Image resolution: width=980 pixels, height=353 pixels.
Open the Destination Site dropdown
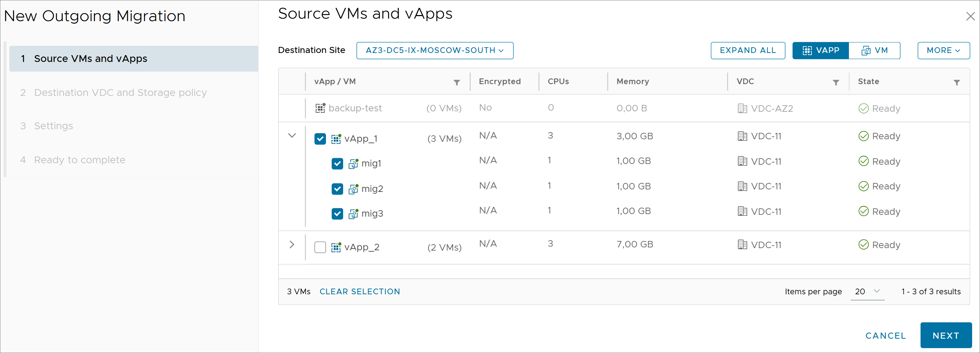click(x=434, y=50)
